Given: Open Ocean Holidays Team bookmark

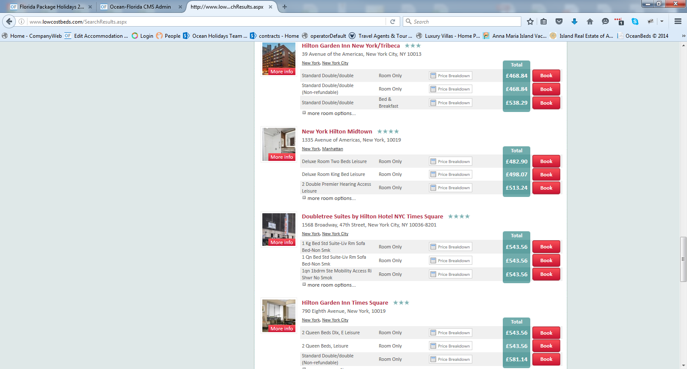Looking at the screenshot, I should coord(215,36).
